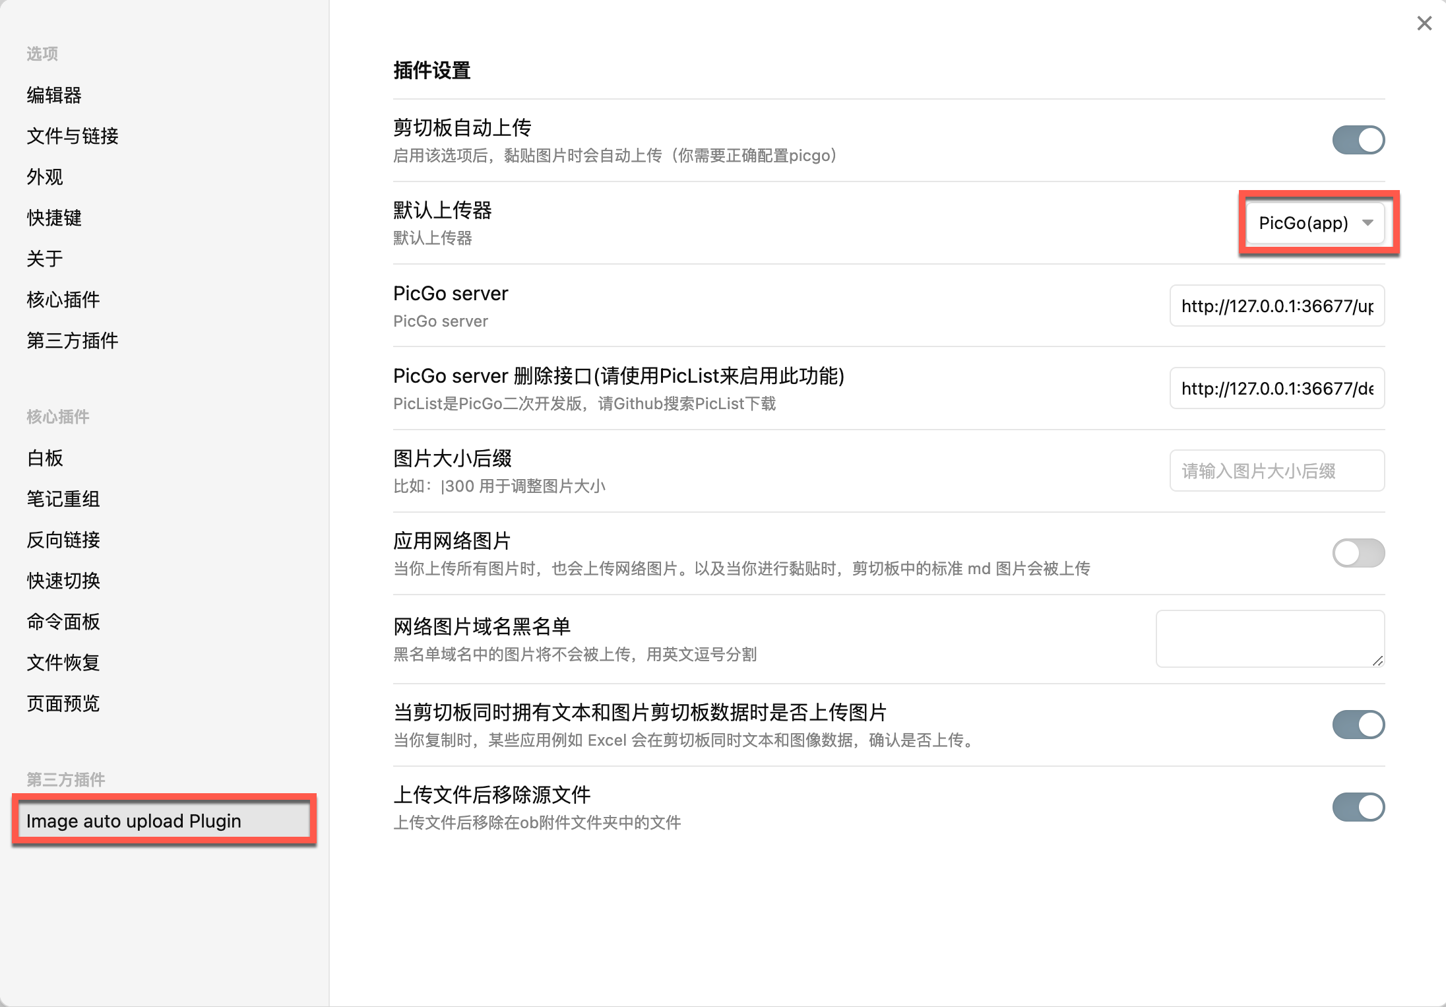Toggle 当剪切板同时拥有文本和图片 upload switch
This screenshot has height=1007, width=1446.
[1358, 725]
